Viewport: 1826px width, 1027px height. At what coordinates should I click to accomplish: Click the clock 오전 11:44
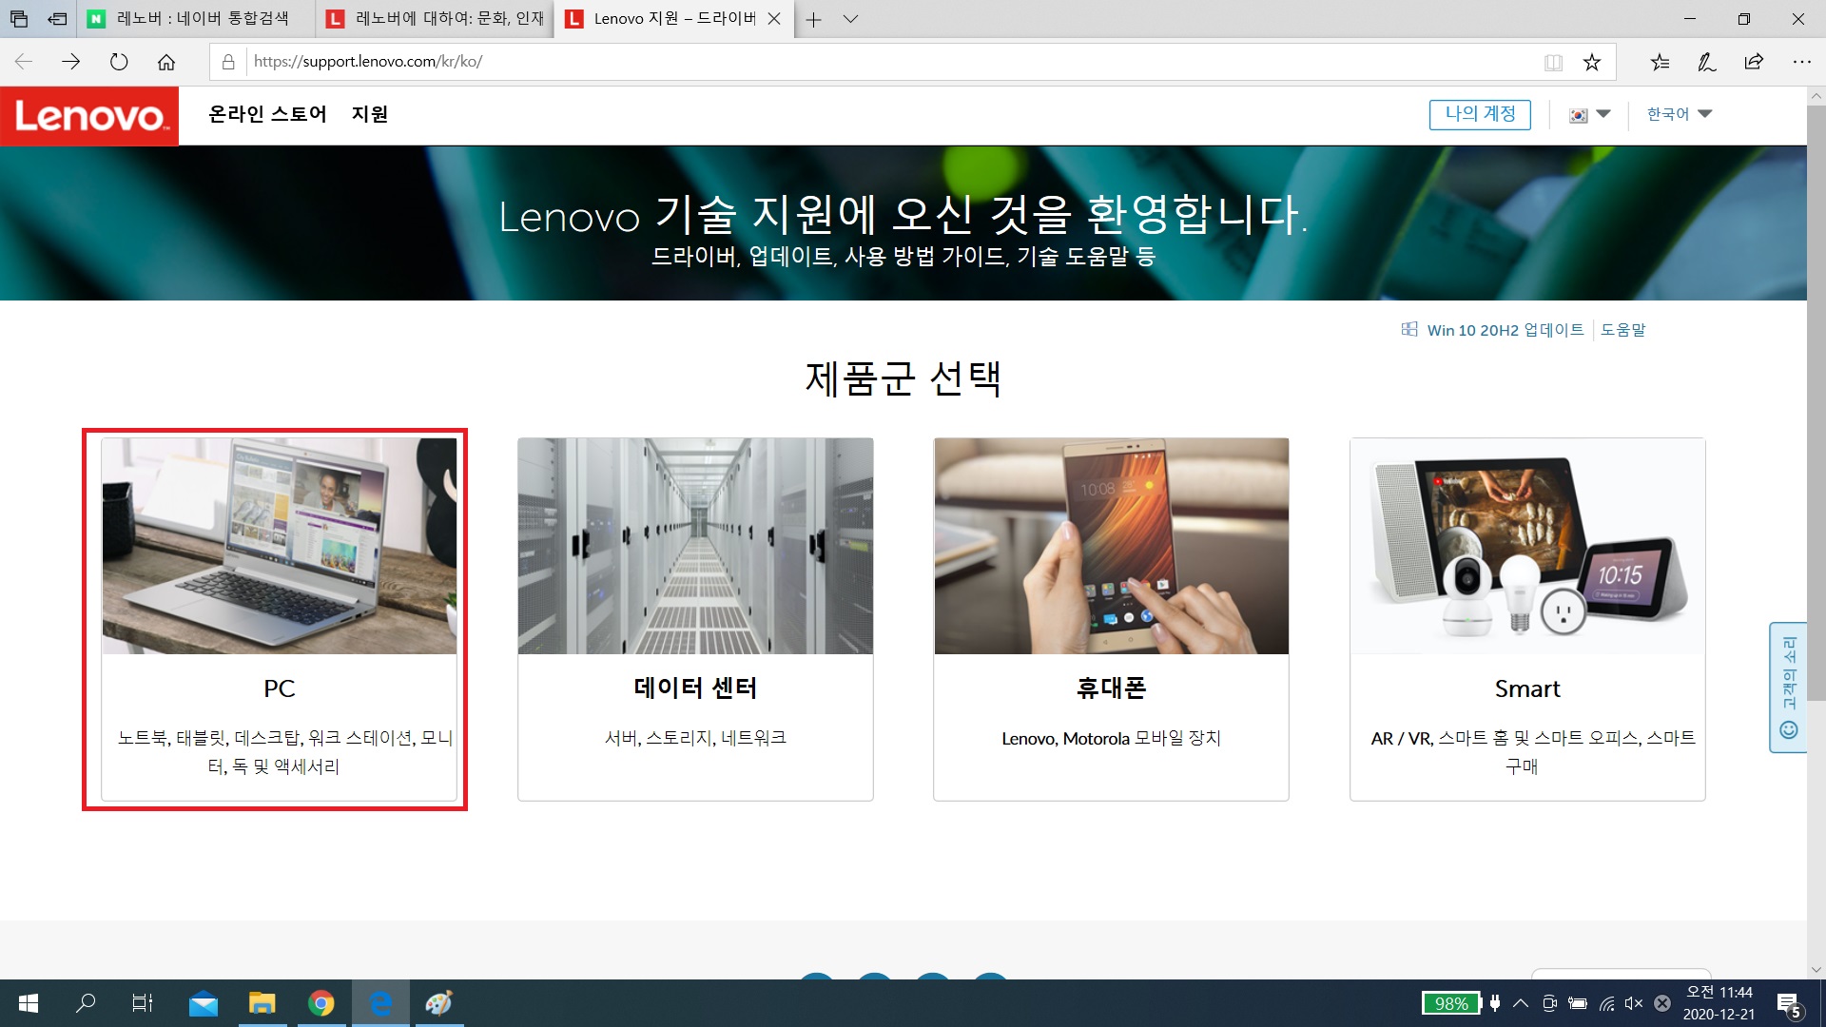tap(1719, 993)
